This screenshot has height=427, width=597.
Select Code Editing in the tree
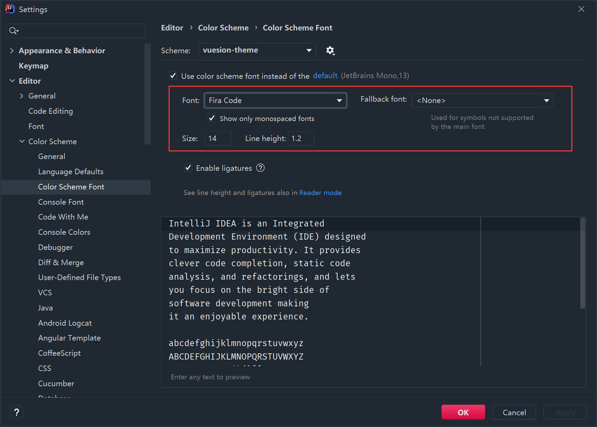(x=51, y=111)
